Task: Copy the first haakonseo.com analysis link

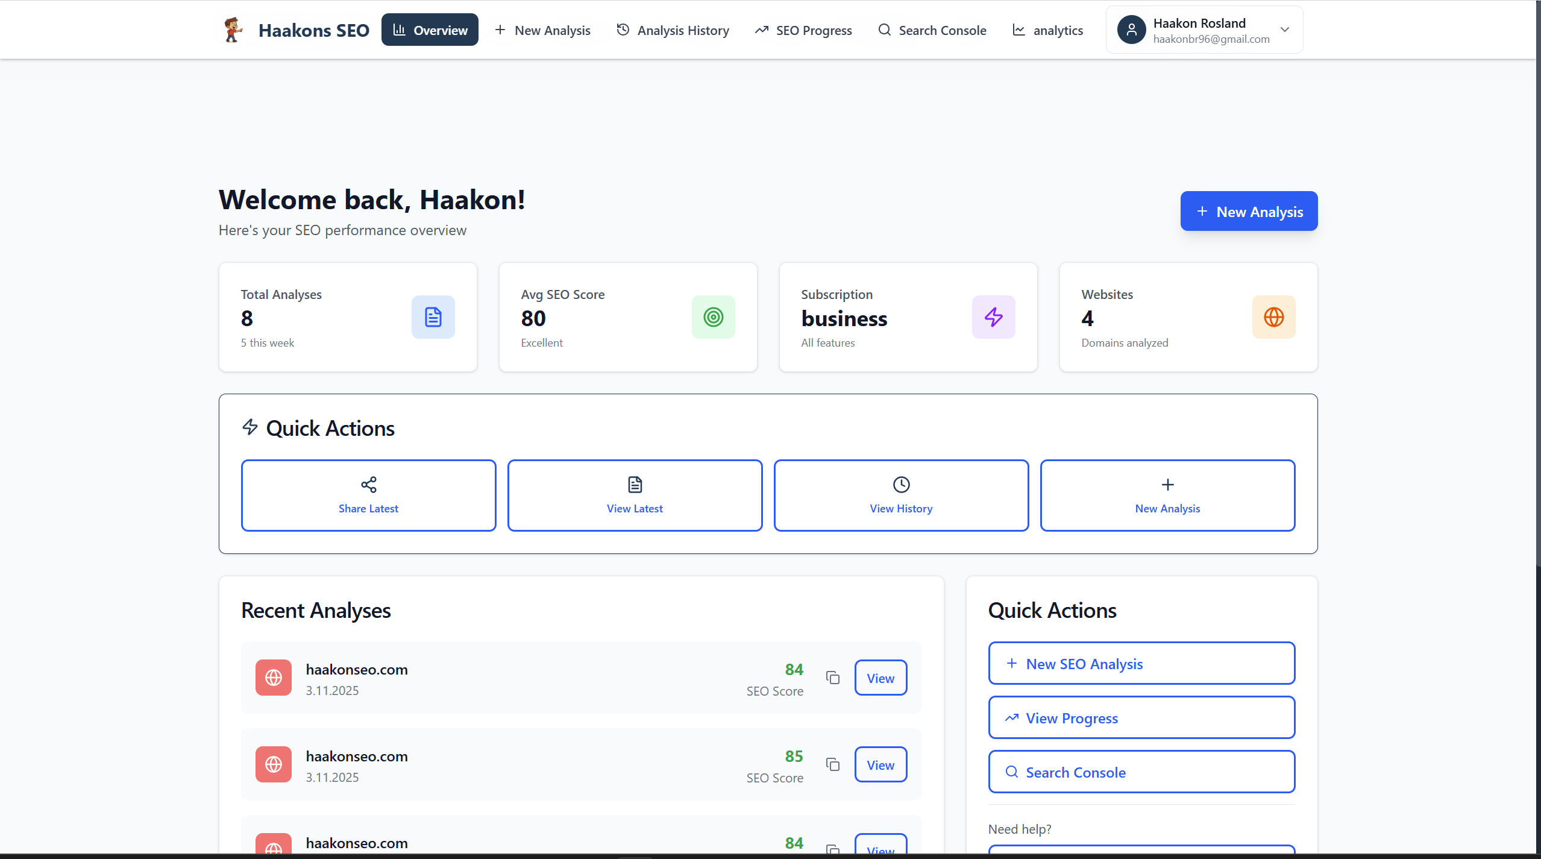Action: tap(832, 678)
